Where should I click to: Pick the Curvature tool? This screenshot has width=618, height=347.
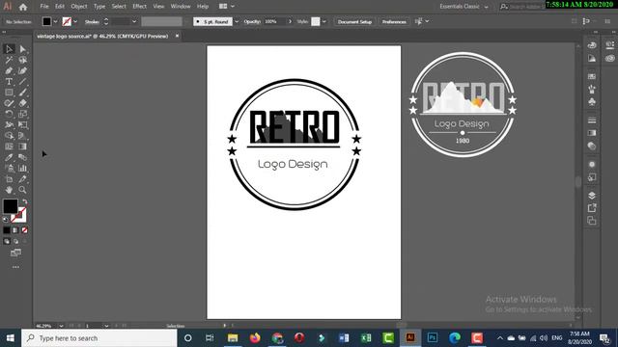click(x=22, y=70)
